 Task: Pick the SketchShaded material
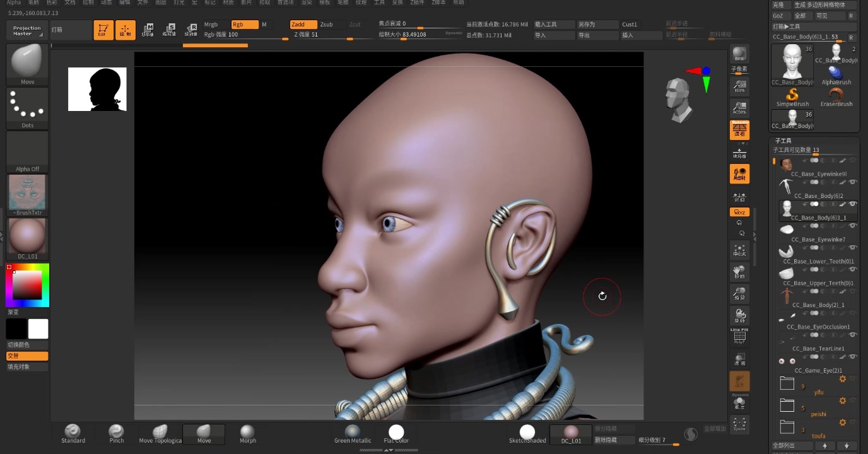[x=527, y=434]
